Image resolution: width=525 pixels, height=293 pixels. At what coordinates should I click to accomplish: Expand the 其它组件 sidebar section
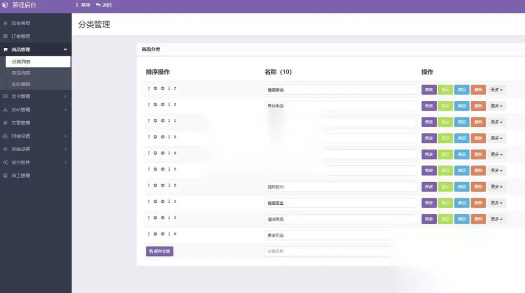(36, 162)
